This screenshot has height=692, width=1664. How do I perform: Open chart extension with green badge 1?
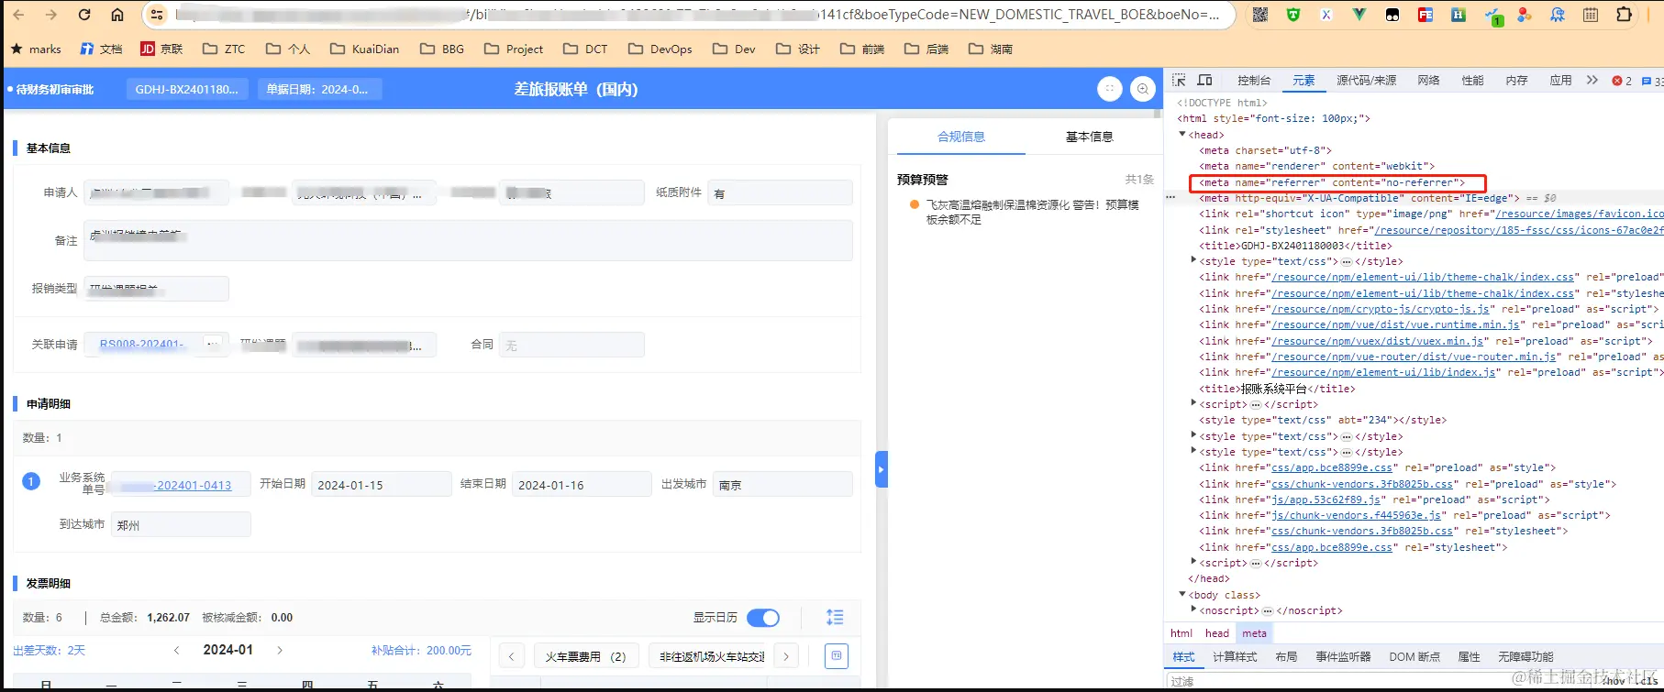point(1492,16)
